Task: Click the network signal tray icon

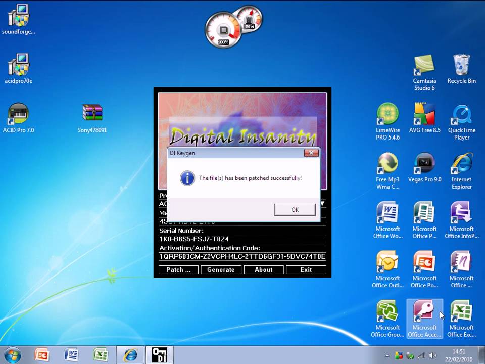Action: coord(421,355)
